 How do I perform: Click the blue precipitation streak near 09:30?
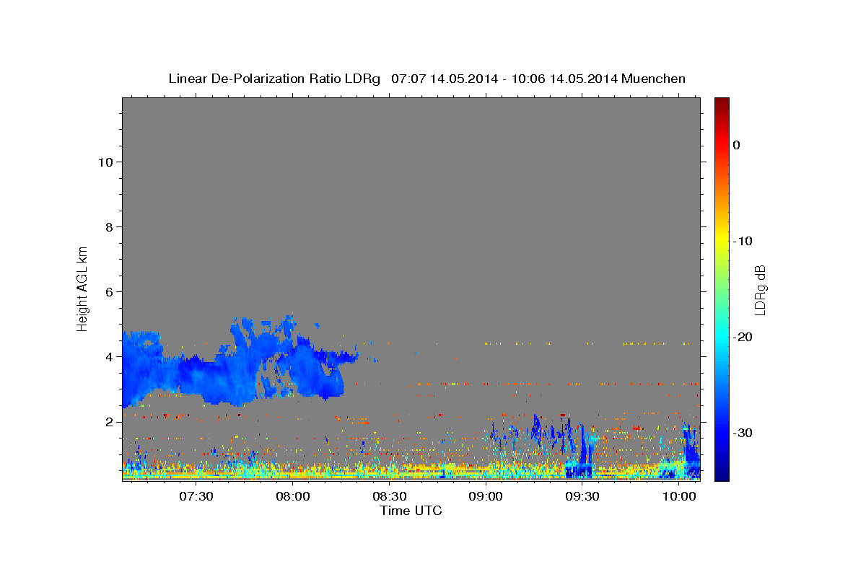(x=583, y=451)
